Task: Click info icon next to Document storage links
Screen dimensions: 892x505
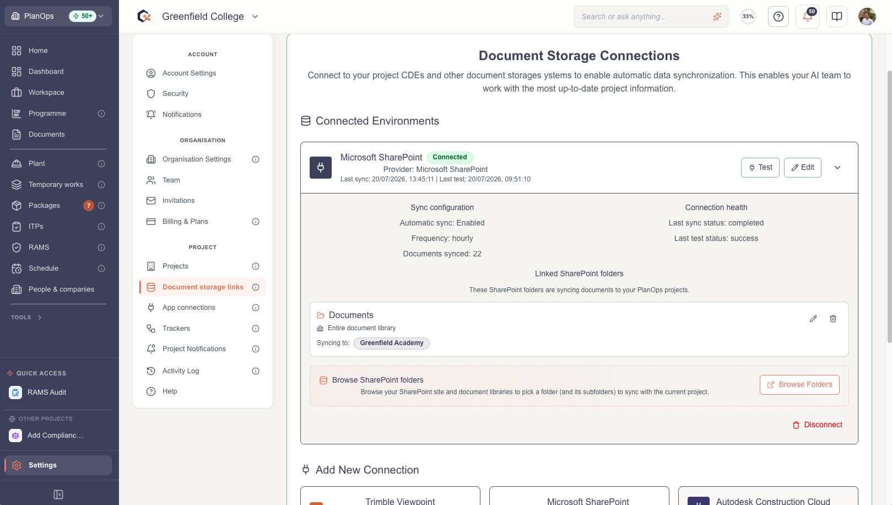Action: [256, 287]
